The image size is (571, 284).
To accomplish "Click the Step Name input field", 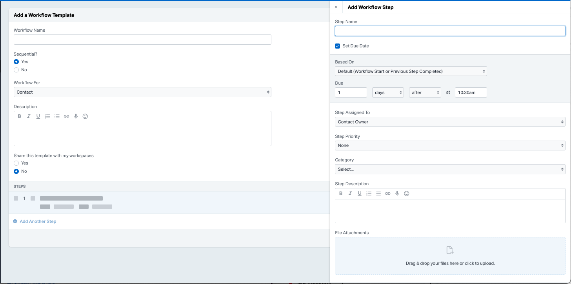I will coord(450,31).
